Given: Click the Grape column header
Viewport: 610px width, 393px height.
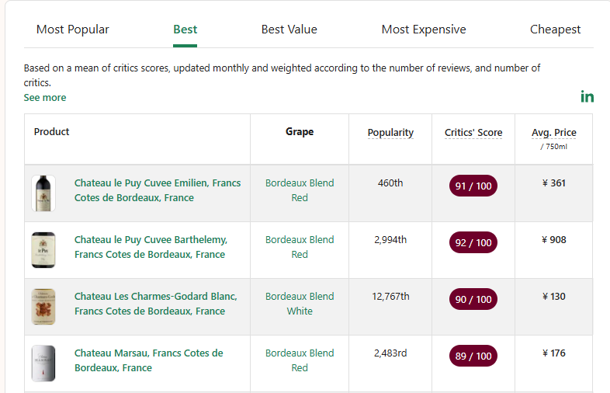Looking at the screenshot, I should click(300, 132).
